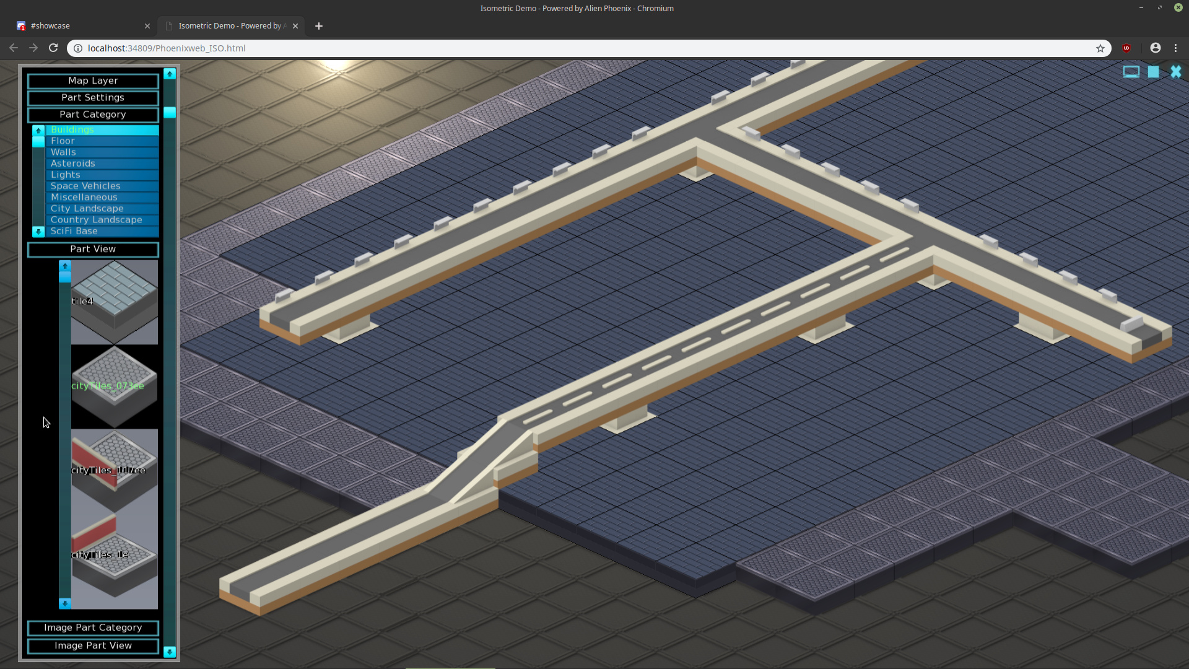This screenshot has height=669, width=1189.
Task: Click the uBlock Origin extension icon
Action: [1126, 48]
